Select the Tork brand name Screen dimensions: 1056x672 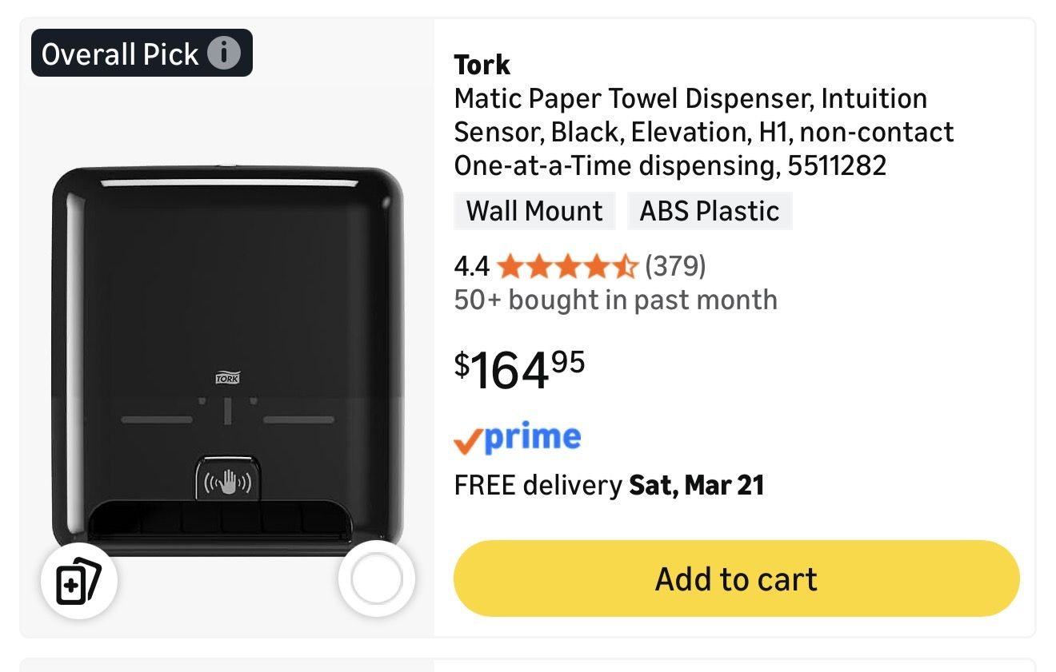pos(482,65)
